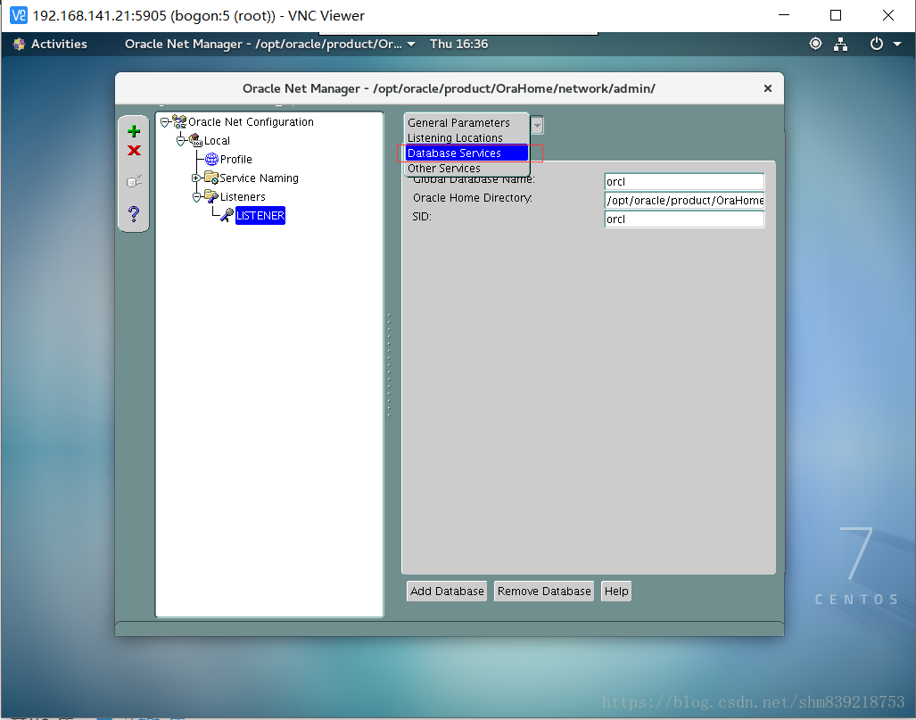The image size is (916, 720).
Task: Click the Help button below the panel
Action: click(616, 591)
